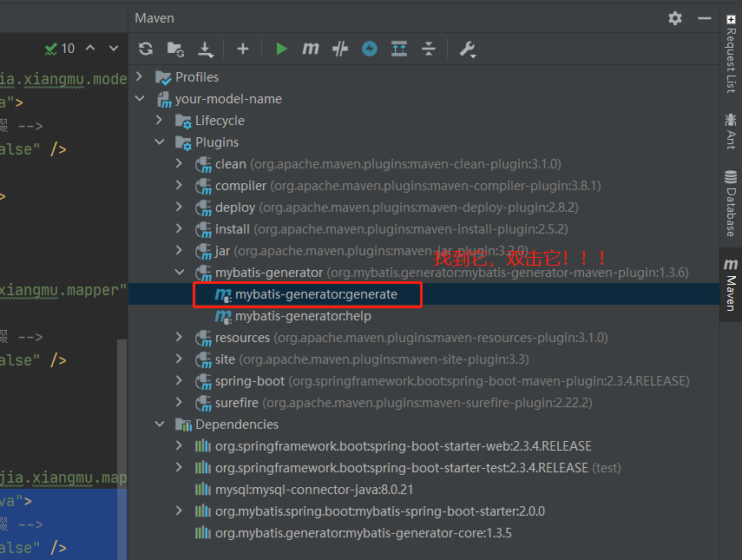This screenshot has width=742, height=560.
Task: Go to previous highlighted problem arrow
Action: click(90, 48)
